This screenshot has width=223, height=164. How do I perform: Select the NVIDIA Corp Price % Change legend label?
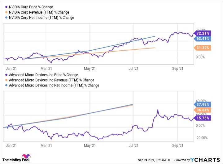pos(31,7)
